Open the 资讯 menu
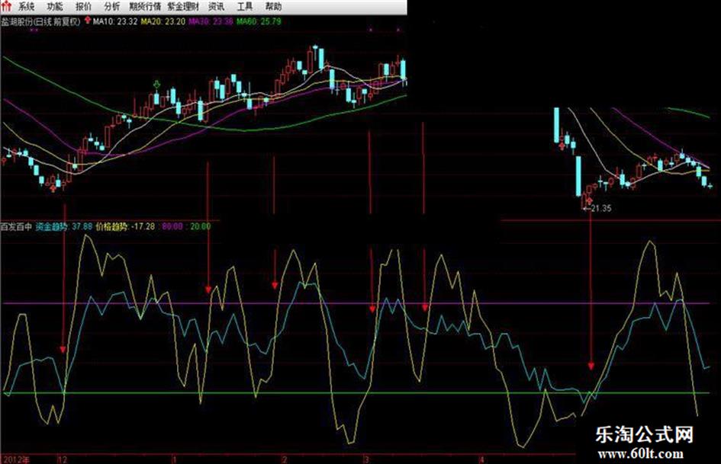This screenshot has width=721, height=464. click(217, 6)
